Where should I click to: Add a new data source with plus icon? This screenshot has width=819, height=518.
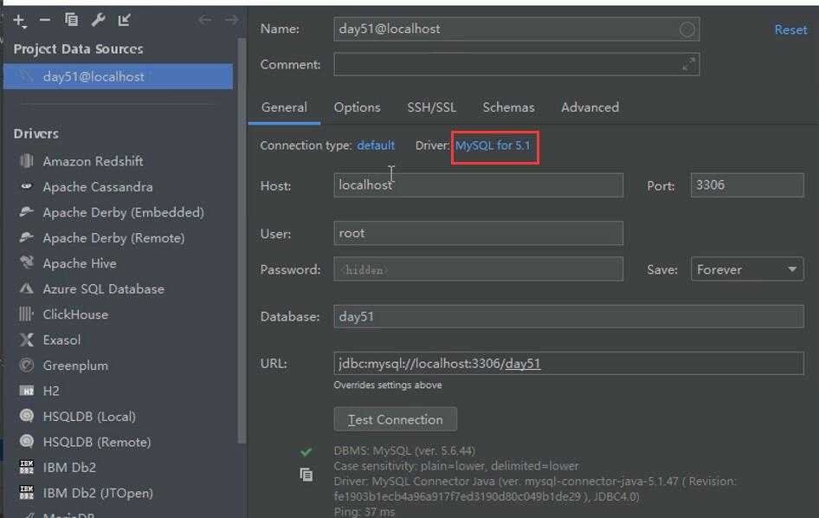pos(19,21)
